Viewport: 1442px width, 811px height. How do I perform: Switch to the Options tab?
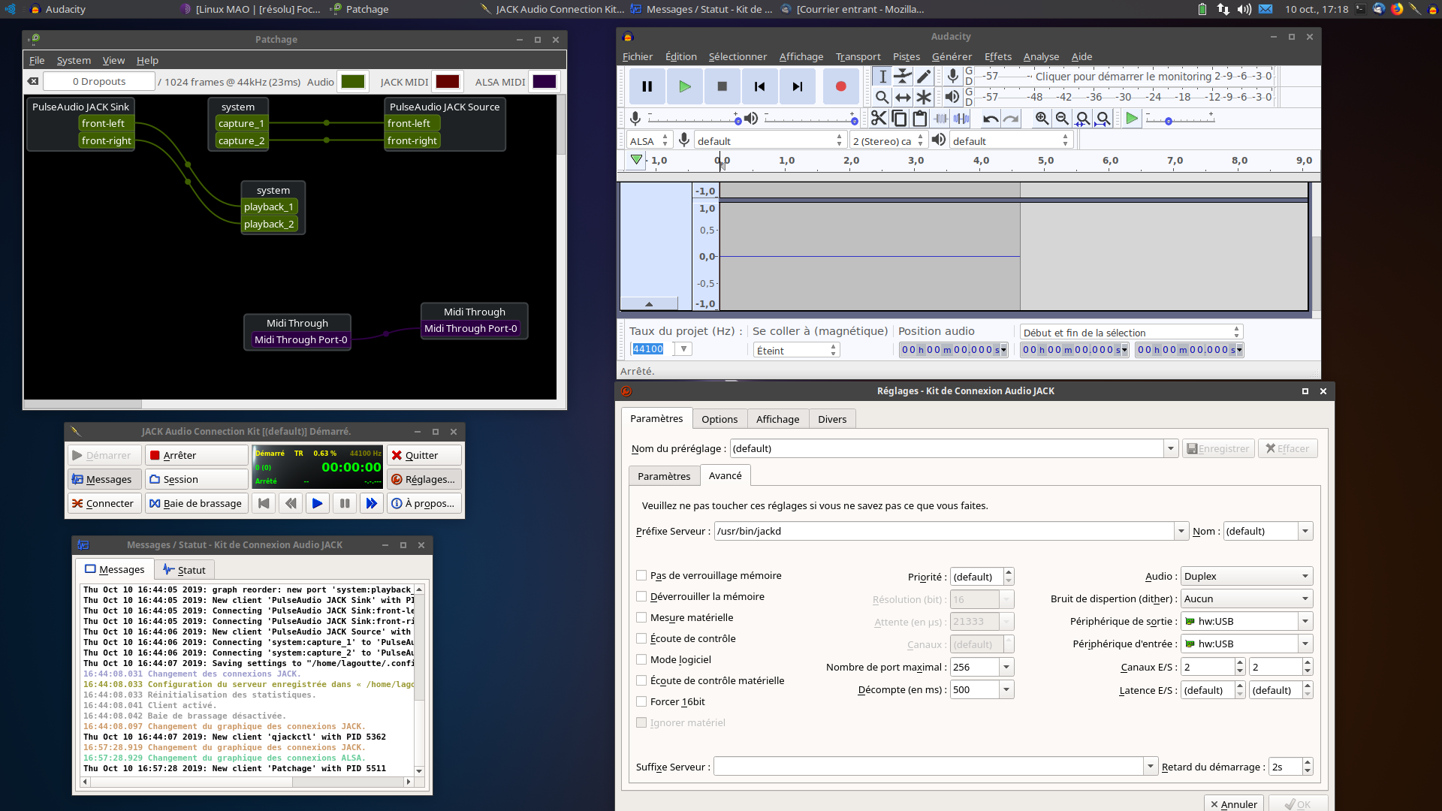(719, 419)
